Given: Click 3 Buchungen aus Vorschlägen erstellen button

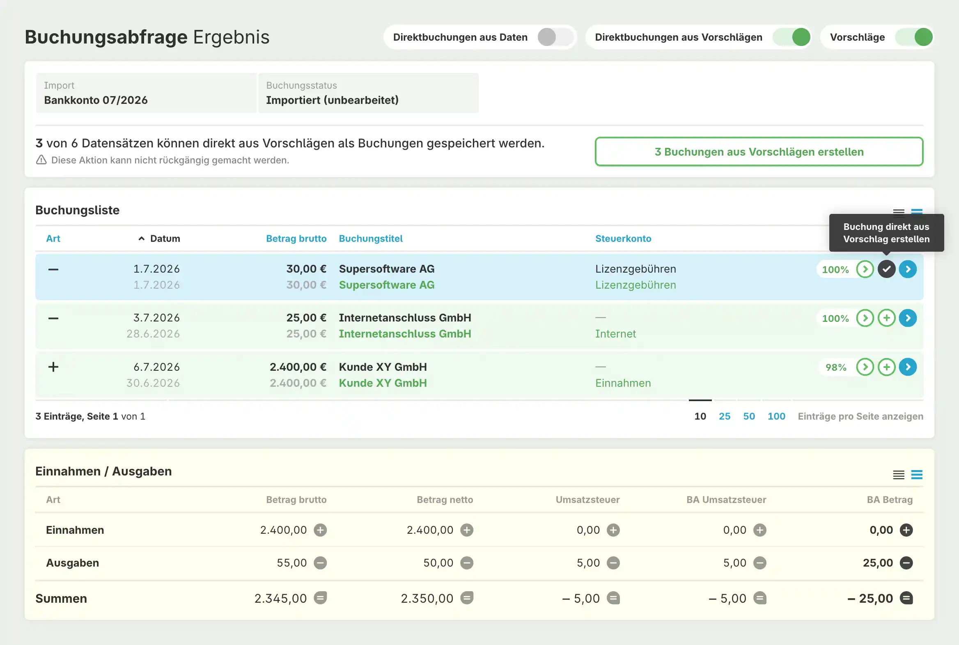Looking at the screenshot, I should 759,152.
